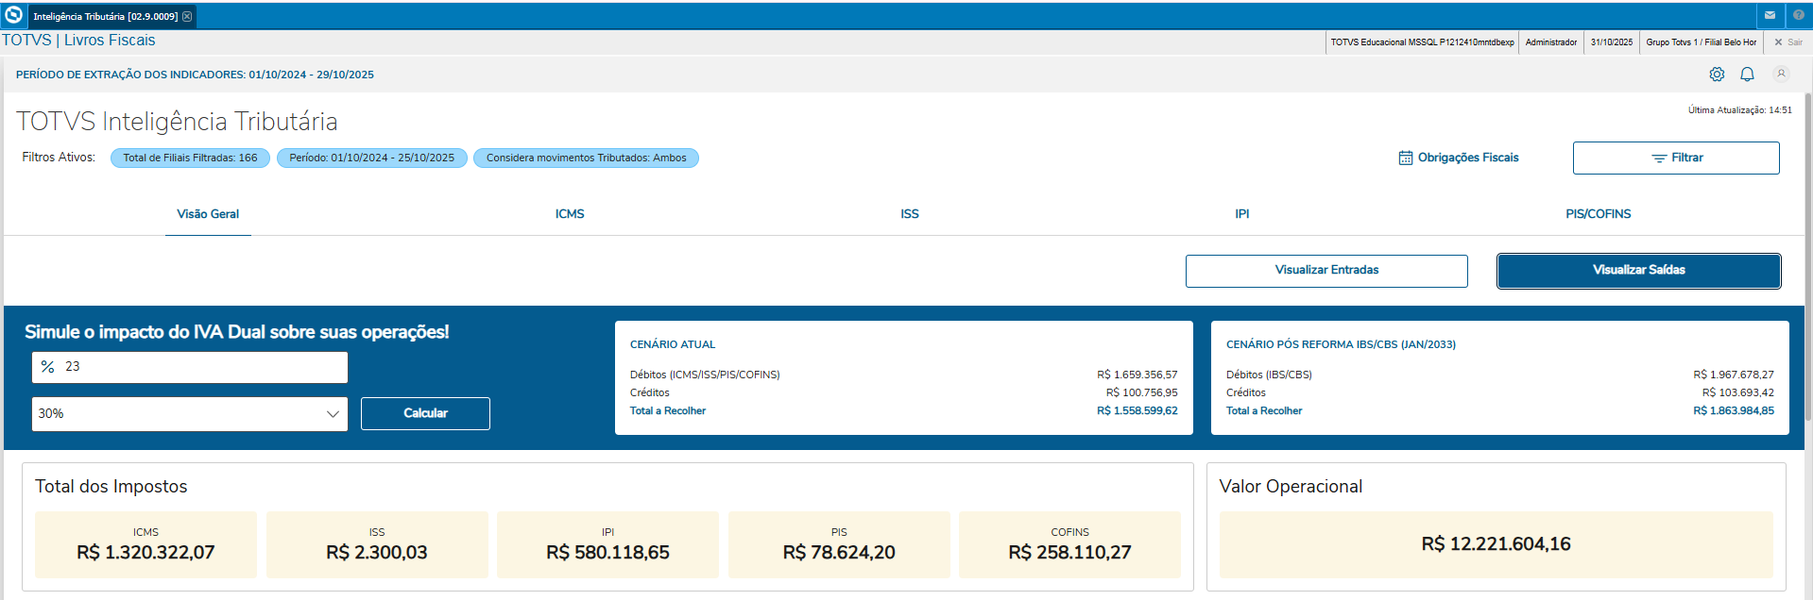Click the PIS R$ 78.624,20 card
The width and height of the screenshot is (1813, 600).
coord(839,544)
